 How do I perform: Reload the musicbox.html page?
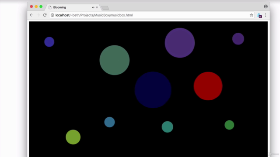click(45, 15)
